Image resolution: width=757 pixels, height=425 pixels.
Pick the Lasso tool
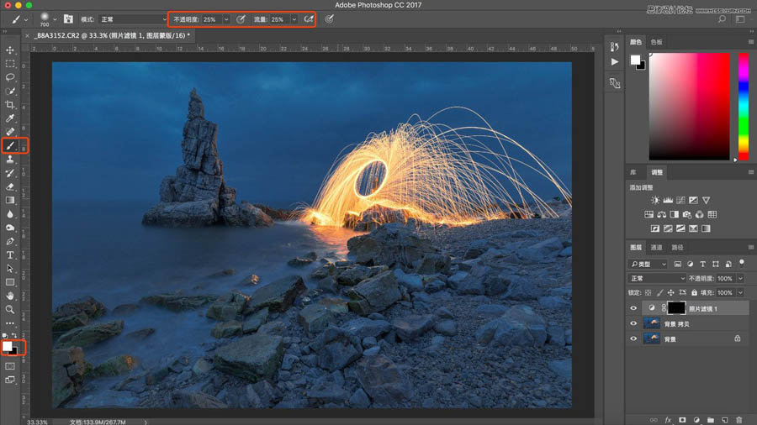click(10, 77)
